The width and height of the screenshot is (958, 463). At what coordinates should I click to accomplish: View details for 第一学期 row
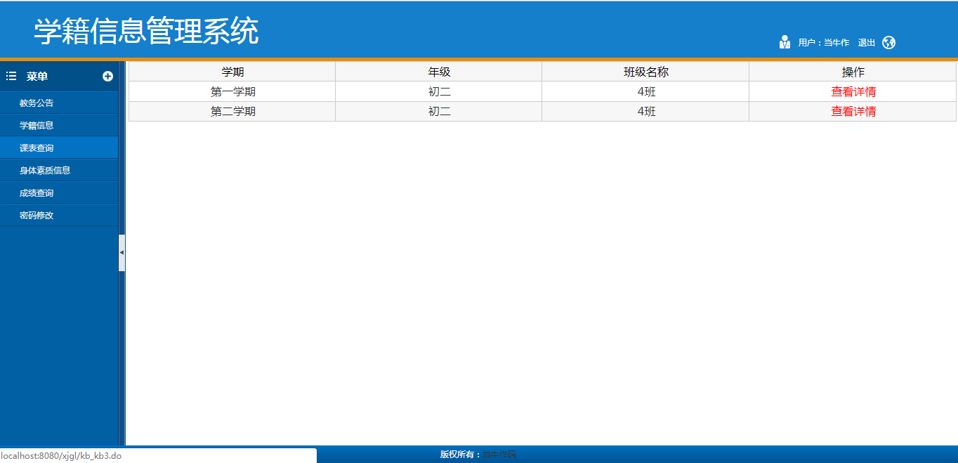click(853, 91)
